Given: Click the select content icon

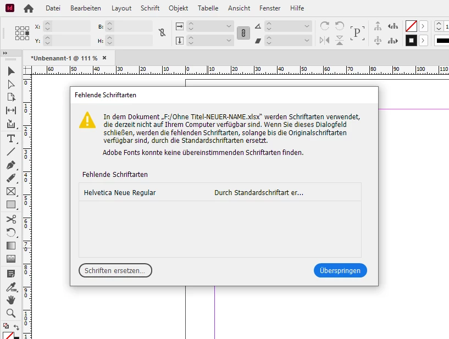Looking at the screenshot, I should tap(378, 40).
